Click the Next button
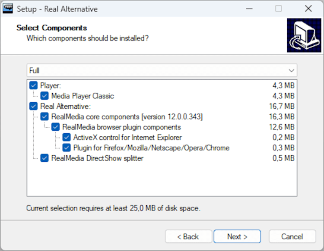Image resolution: width=324 pixels, height=251 pixels. pos(237,236)
